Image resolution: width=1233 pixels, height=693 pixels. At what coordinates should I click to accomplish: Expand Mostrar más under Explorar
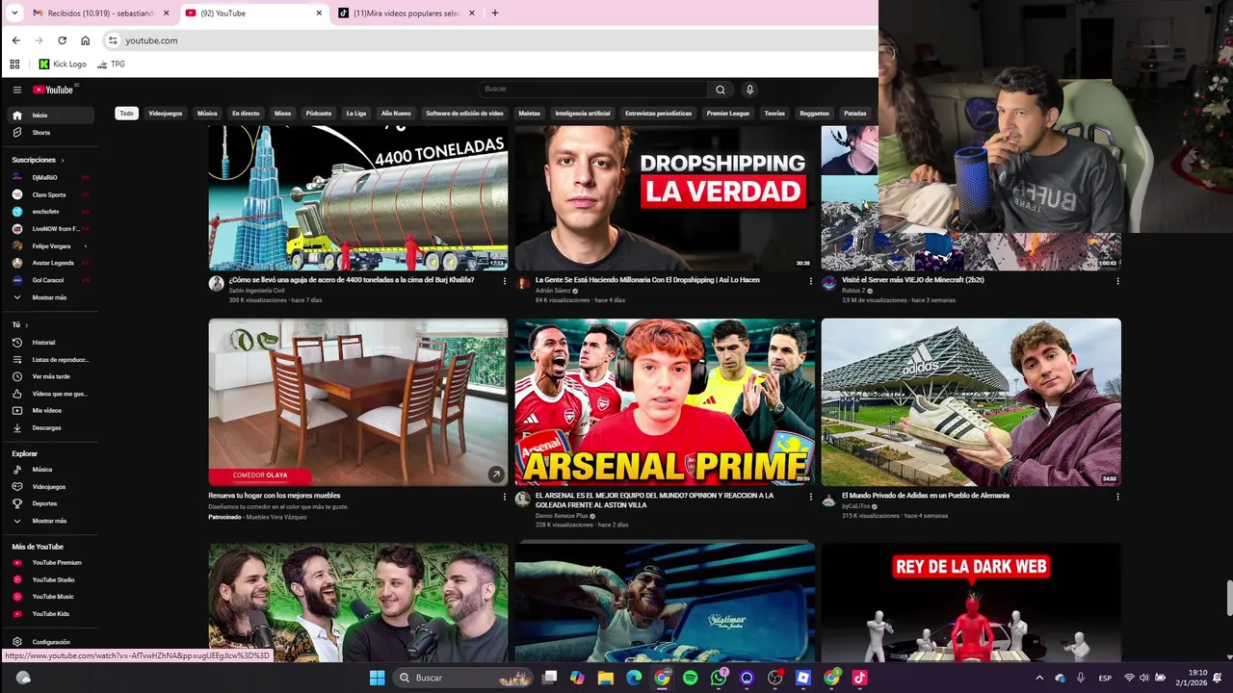pyautogui.click(x=51, y=521)
